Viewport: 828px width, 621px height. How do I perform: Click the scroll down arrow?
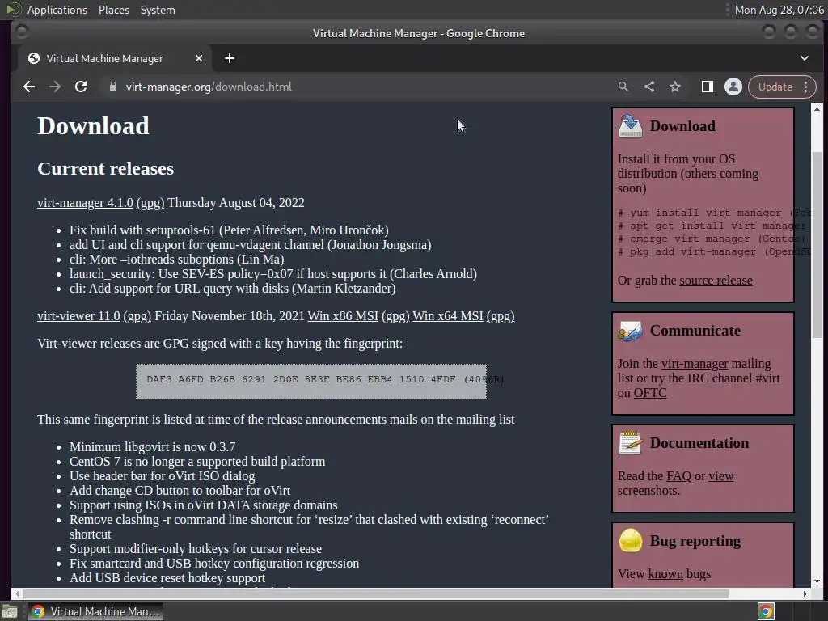pyautogui.click(x=817, y=581)
